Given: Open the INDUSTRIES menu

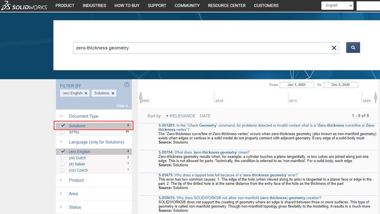Looking at the screenshot, I should [x=95, y=5].
